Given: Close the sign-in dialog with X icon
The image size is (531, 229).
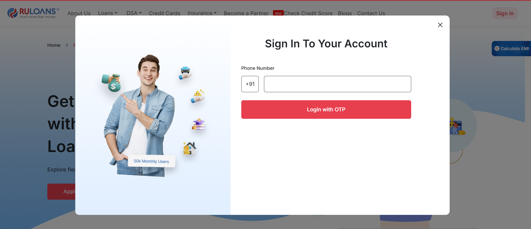Looking at the screenshot, I should (x=440, y=25).
